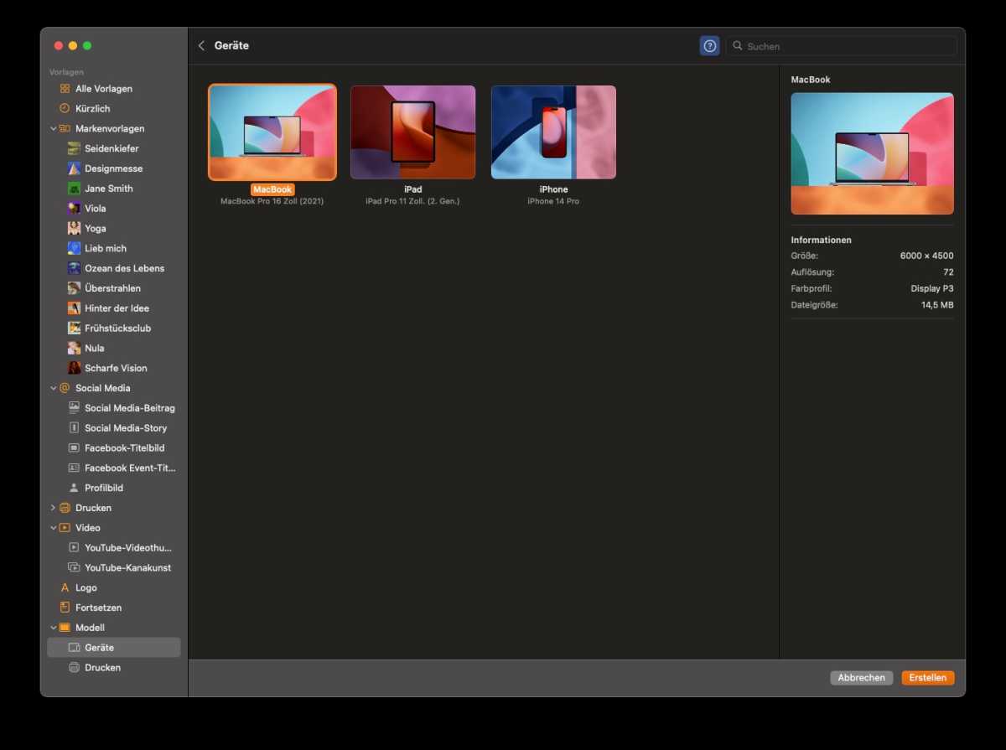This screenshot has width=1006, height=750.
Task: Open help with the question mark icon
Action: 710,46
